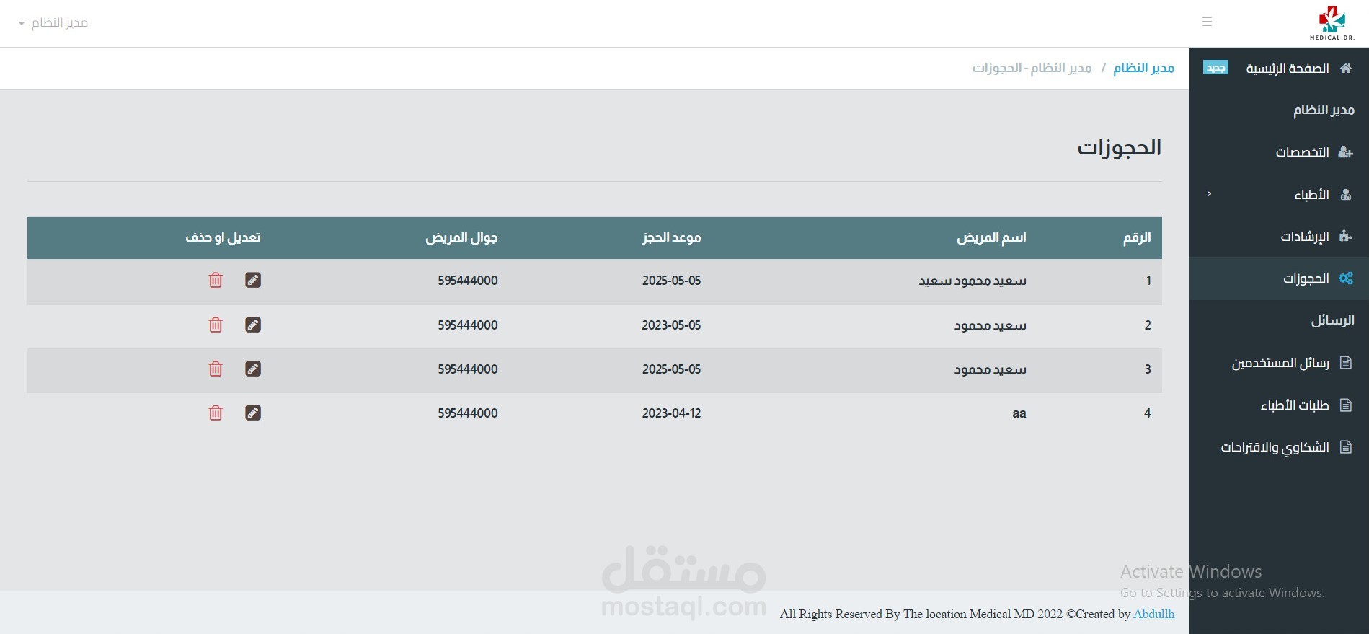Image resolution: width=1369 pixels, height=634 pixels.
Task: Edit booking number 3 pencil icon
Action: tap(253, 369)
